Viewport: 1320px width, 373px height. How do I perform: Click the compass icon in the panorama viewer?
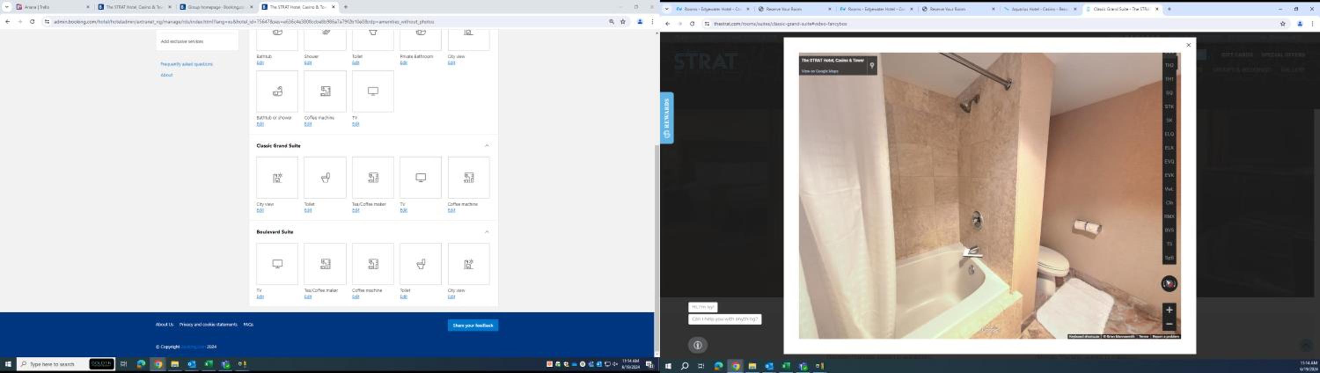coord(1169,284)
